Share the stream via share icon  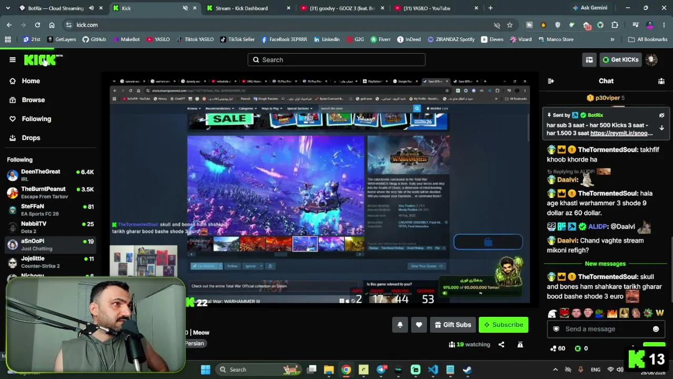pos(501,344)
